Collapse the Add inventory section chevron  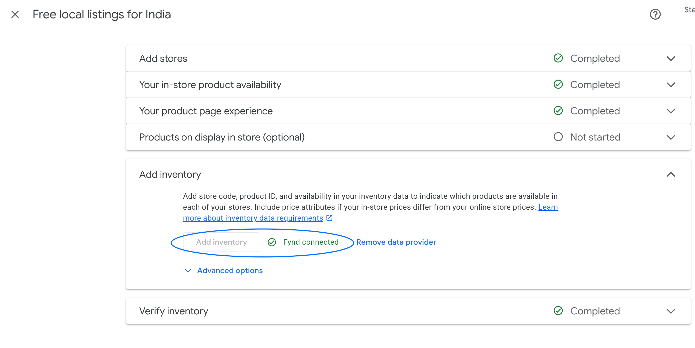(671, 174)
